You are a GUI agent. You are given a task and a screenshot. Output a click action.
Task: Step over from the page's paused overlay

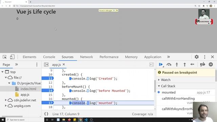pos(117,11)
